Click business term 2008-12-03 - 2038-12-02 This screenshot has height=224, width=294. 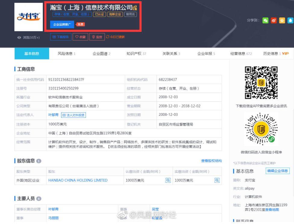click(180, 106)
